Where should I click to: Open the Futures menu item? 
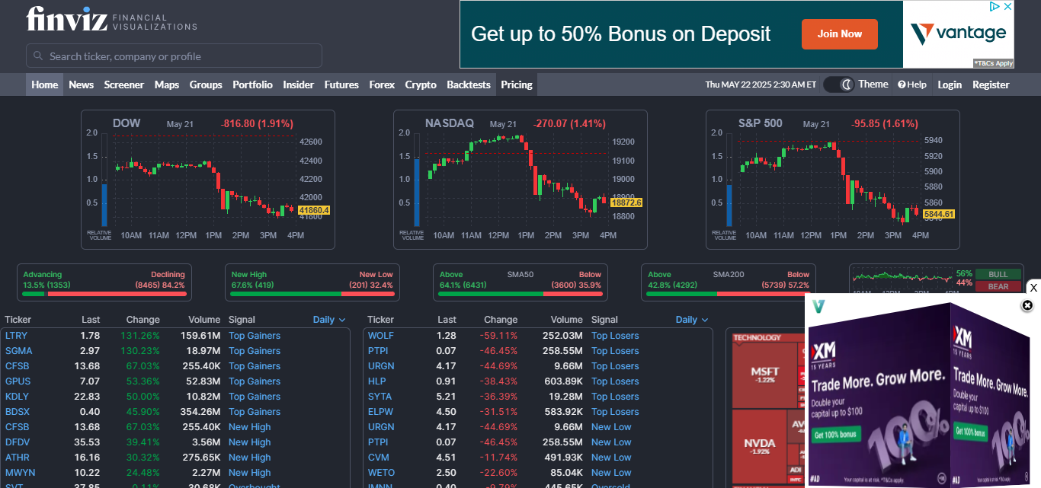click(341, 85)
